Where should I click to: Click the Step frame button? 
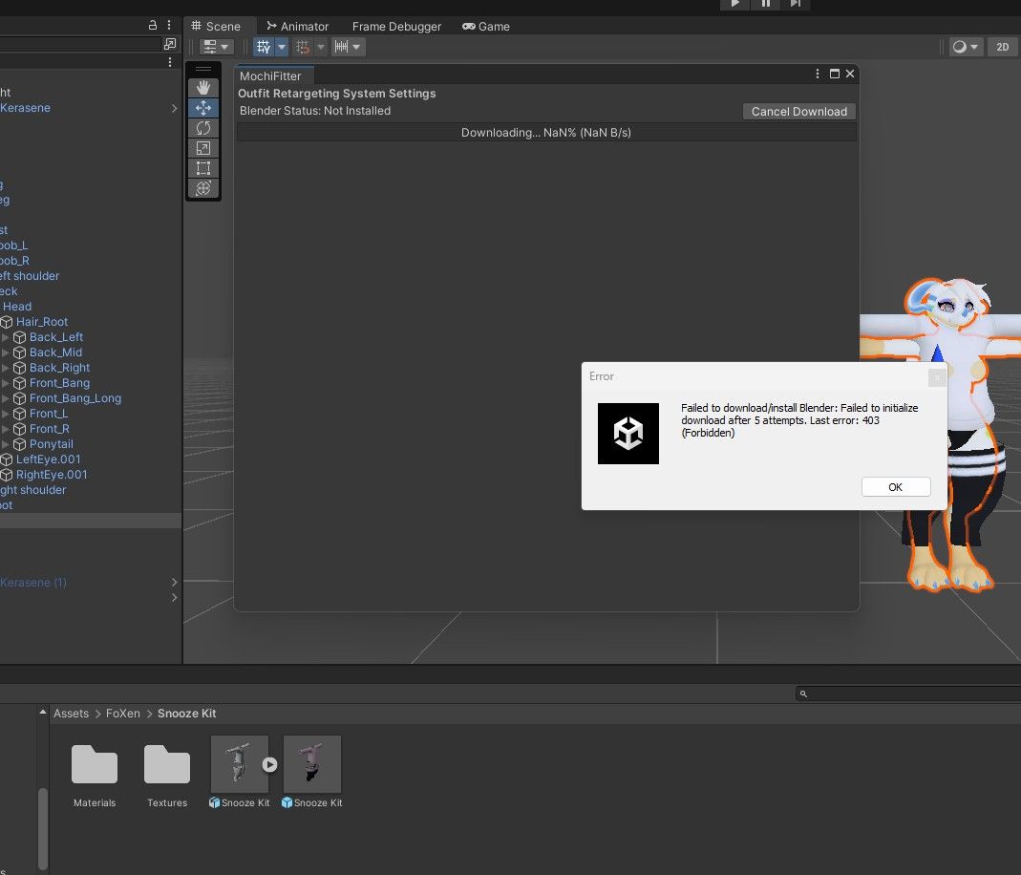795,4
